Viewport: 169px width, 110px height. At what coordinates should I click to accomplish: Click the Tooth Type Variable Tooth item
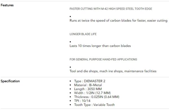click(x=94, y=105)
